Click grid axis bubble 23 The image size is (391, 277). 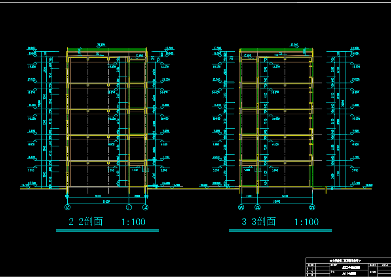click(x=312, y=207)
